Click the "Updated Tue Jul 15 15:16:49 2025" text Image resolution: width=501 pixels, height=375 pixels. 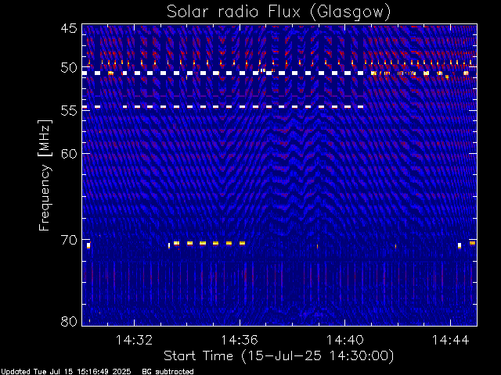[66, 372]
